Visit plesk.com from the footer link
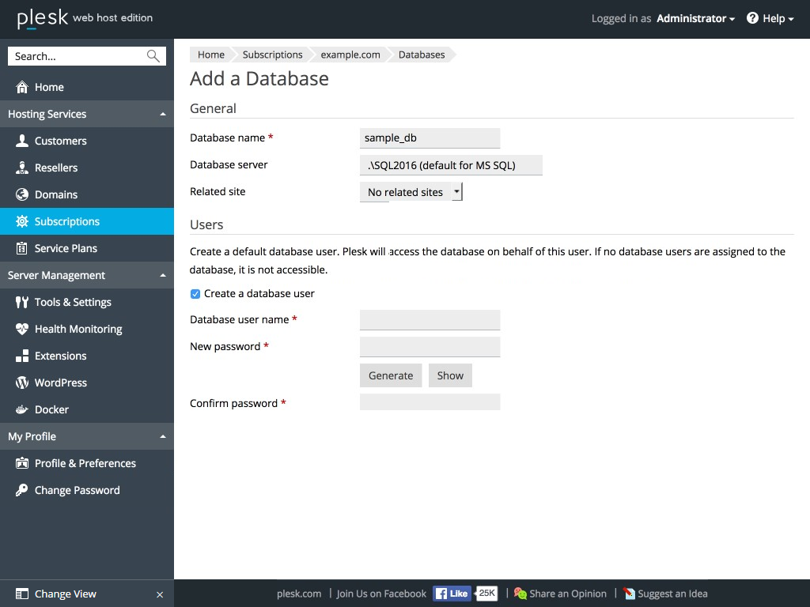This screenshot has height=607, width=810. click(x=299, y=594)
